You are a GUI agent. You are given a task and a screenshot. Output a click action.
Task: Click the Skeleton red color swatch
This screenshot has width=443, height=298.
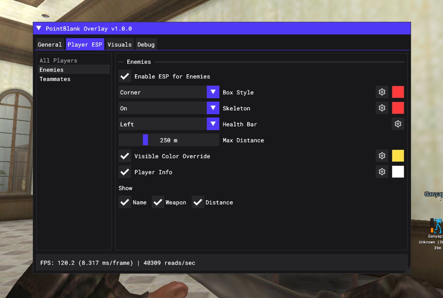pos(398,108)
